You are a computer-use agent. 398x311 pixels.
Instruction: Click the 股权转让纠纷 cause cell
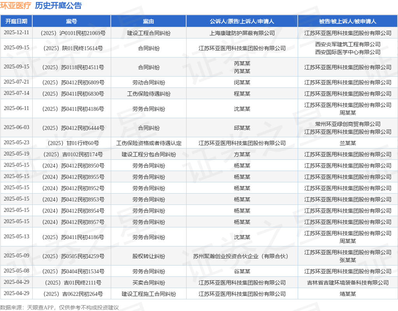[x=149, y=256]
